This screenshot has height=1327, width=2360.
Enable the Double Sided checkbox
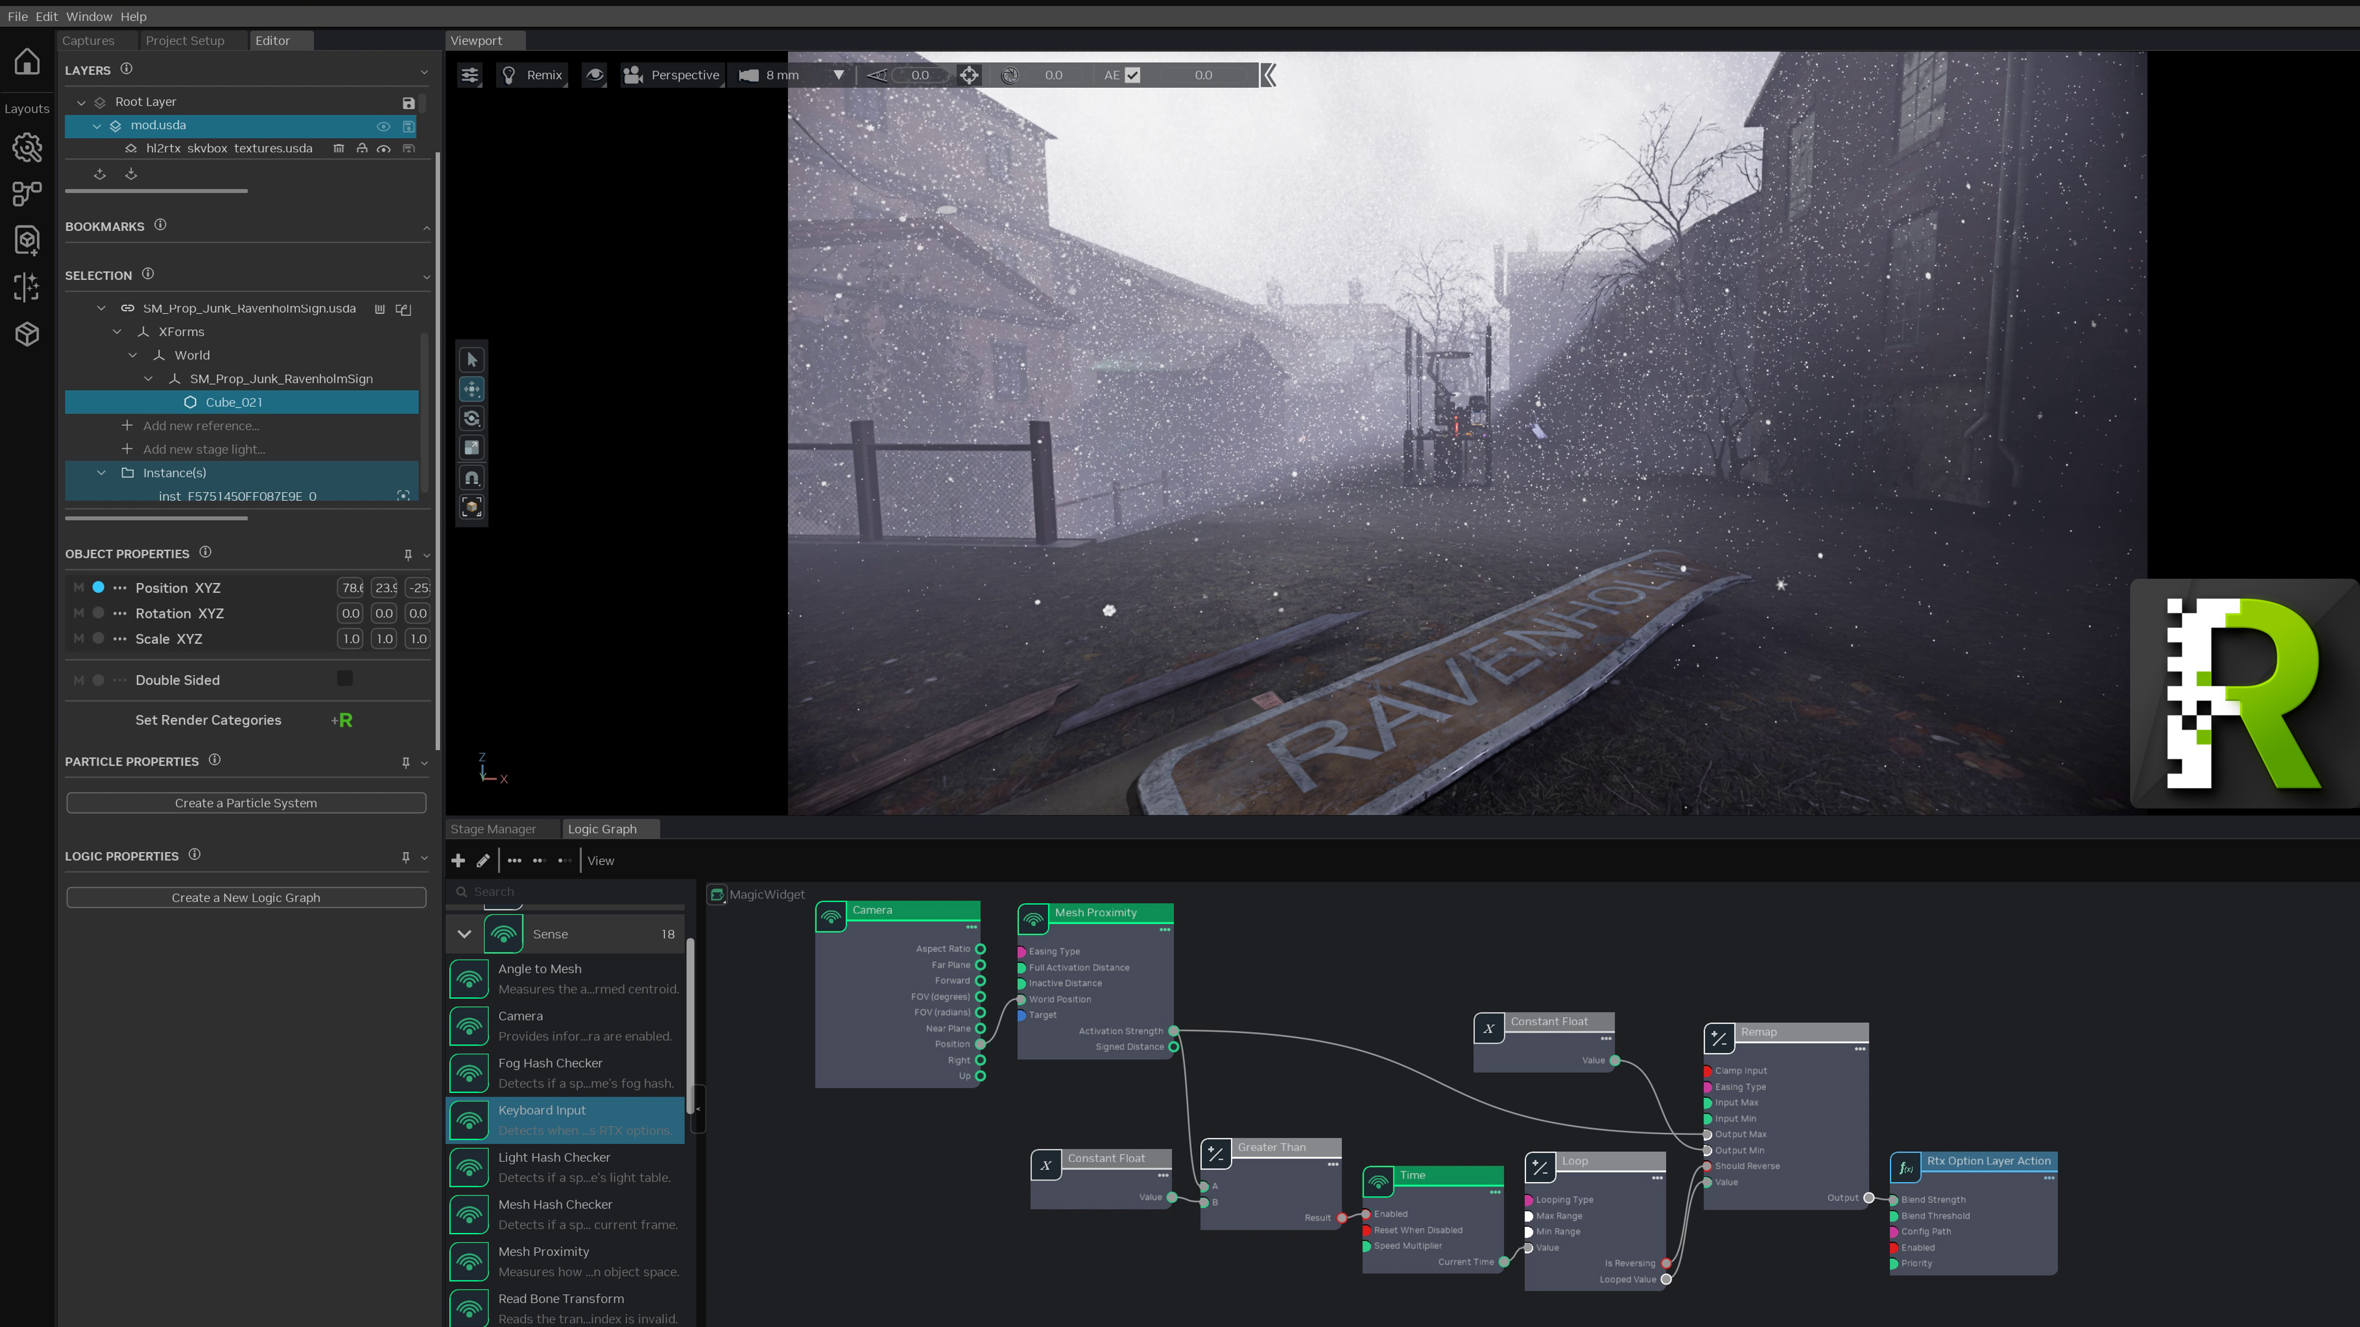tap(344, 679)
